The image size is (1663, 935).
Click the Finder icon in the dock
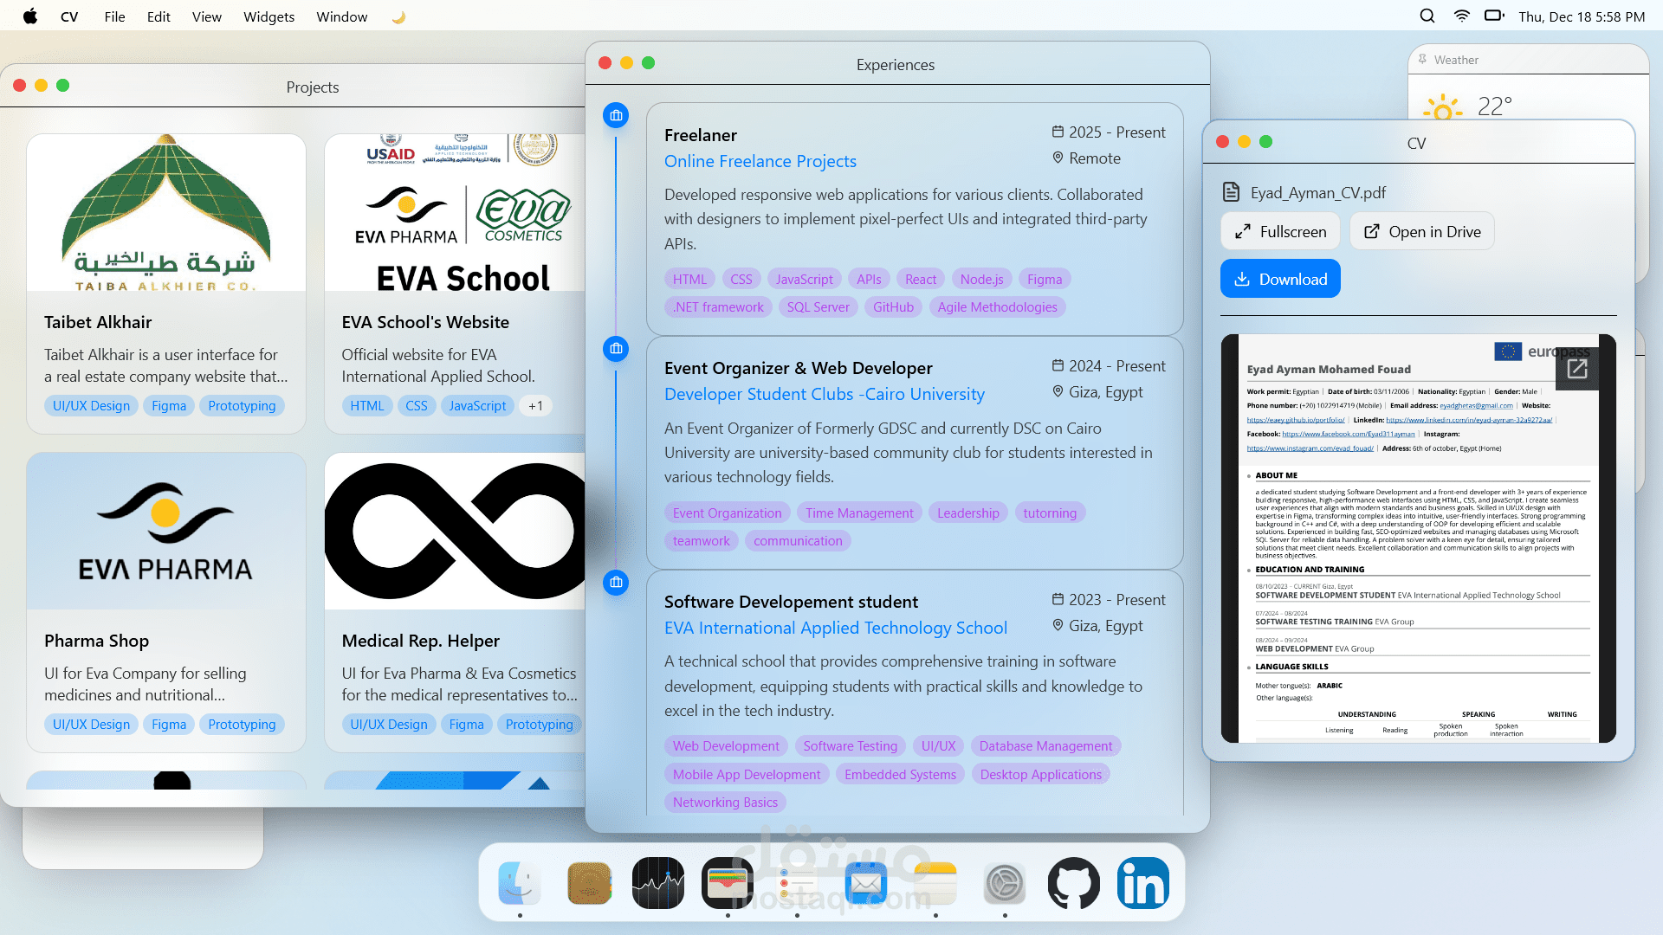click(520, 883)
